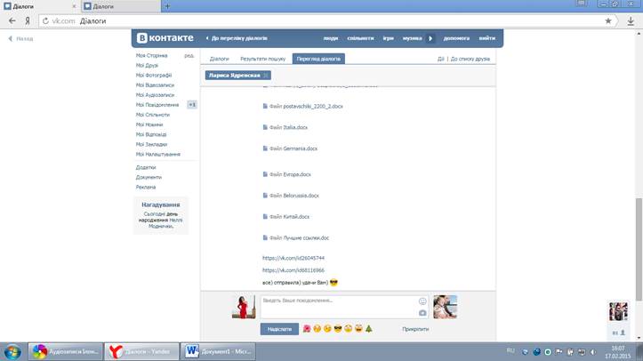643x361 pixels.
Task: Insert the Christmas tree emoji
Action: (x=369, y=329)
